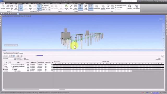Collapse the Part-4 task row
This screenshot has width=167, height=94.
pyautogui.click(x=13, y=69)
